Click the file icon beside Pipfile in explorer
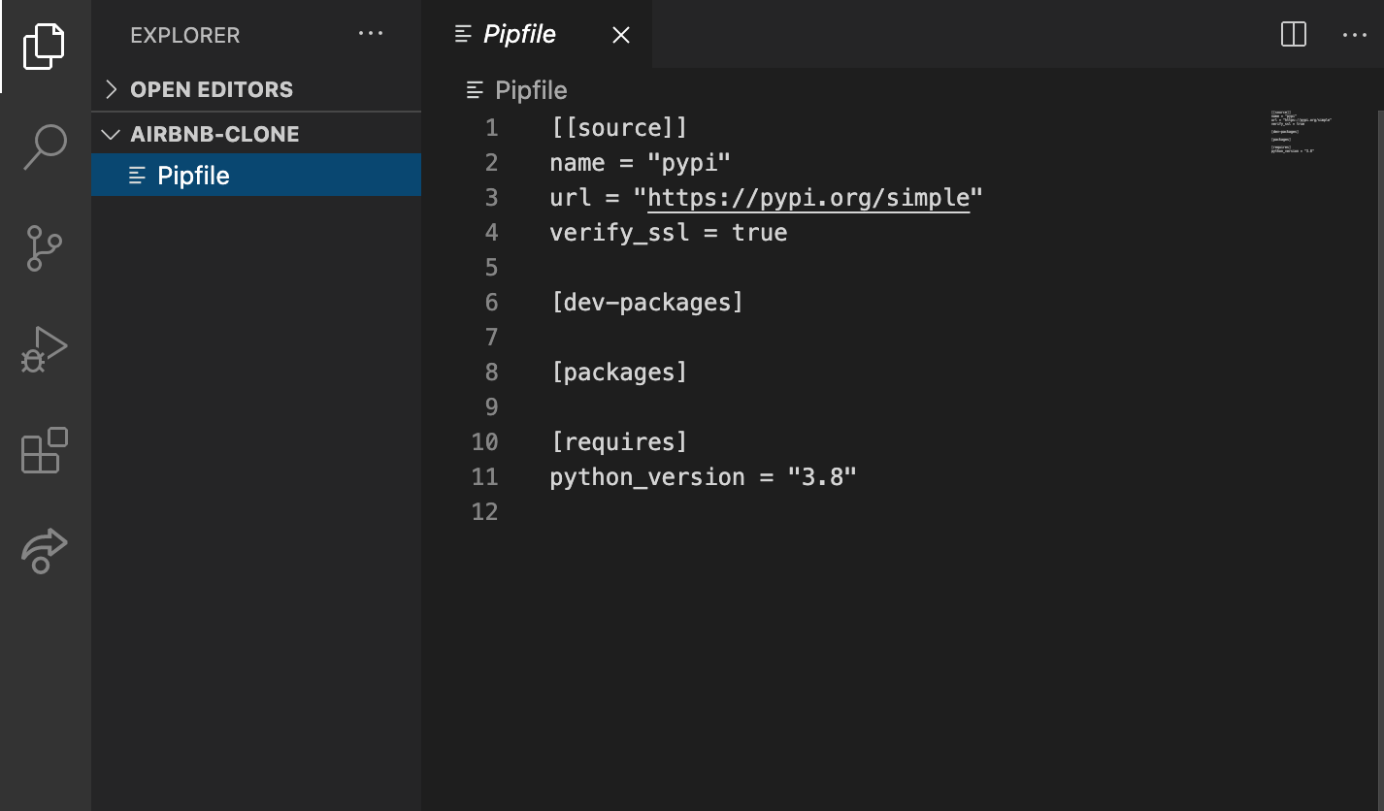The height and width of the screenshot is (811, 1384). pos(138,176)
